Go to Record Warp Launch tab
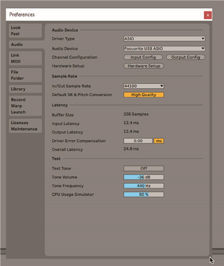 pos(25,106)
